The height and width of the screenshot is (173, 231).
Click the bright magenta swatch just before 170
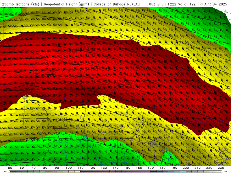(148, 172)
